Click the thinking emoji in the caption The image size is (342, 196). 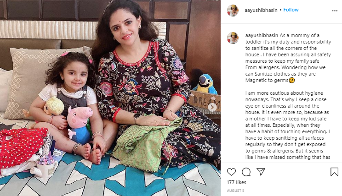(292, 80)
